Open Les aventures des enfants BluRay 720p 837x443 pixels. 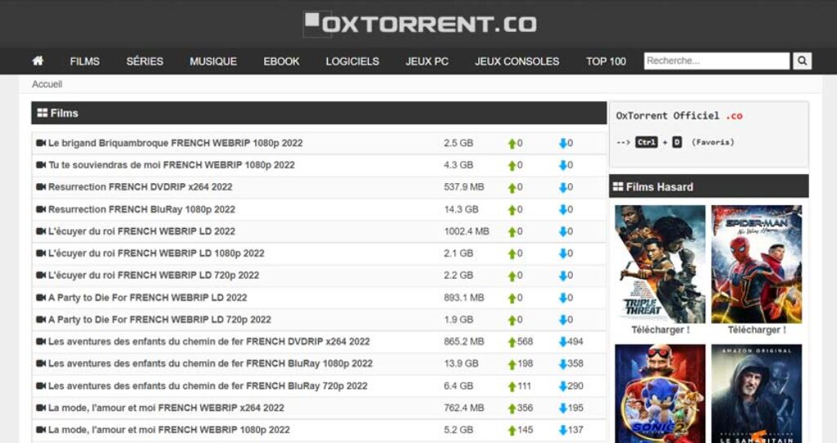tap(208, 386)
